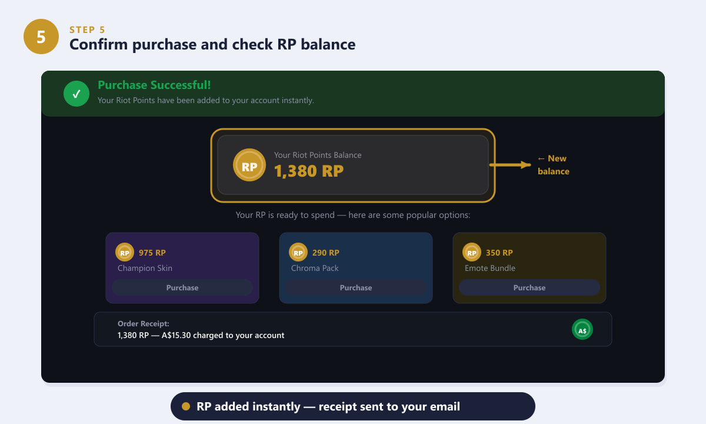Purchase the 350 RP Emote Bundle

[529, 287]
